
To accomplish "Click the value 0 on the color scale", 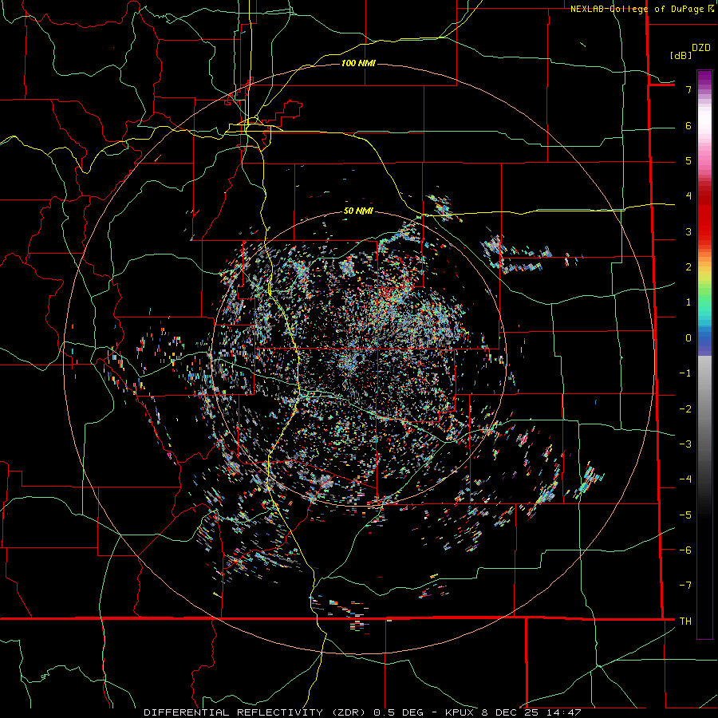I will 688,338.
